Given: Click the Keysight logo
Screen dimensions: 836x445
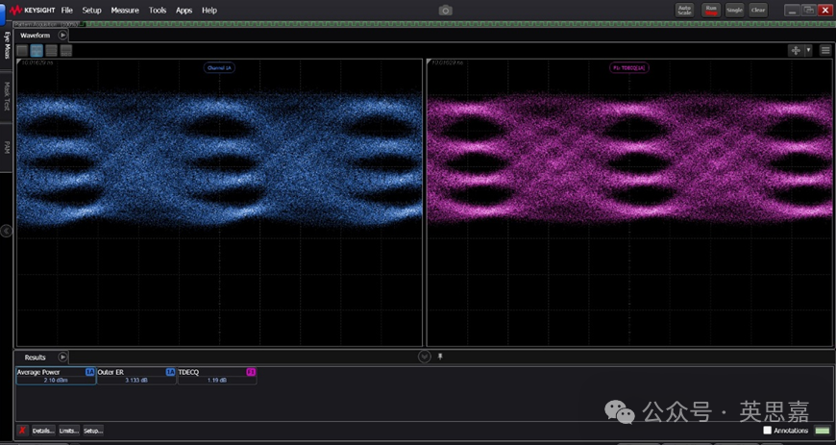Looking at the screenshot, I should click(x=32, y=11).
